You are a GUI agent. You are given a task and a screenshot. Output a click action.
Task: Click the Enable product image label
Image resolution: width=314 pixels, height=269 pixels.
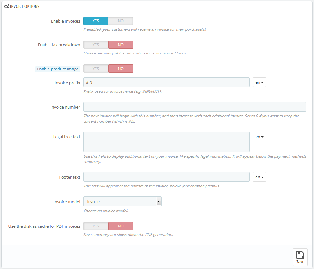[x=58, y=69]
